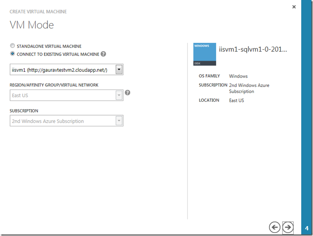Open the iisvm1 virtual machine dropdown

66,70
